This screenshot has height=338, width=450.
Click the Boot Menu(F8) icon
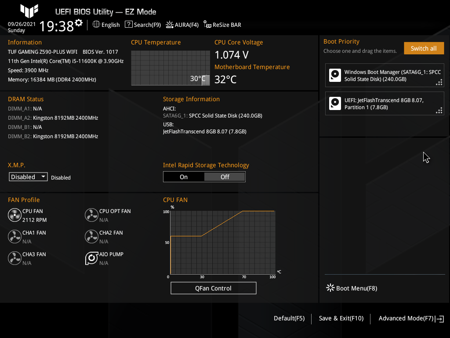(330, 287)
